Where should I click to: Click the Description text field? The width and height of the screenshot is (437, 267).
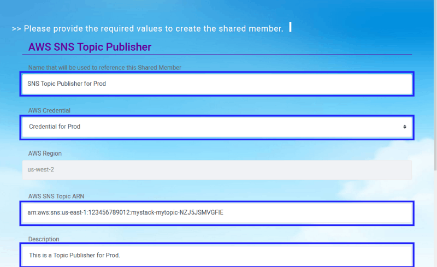pyautogui.click(x=217, y=255)
